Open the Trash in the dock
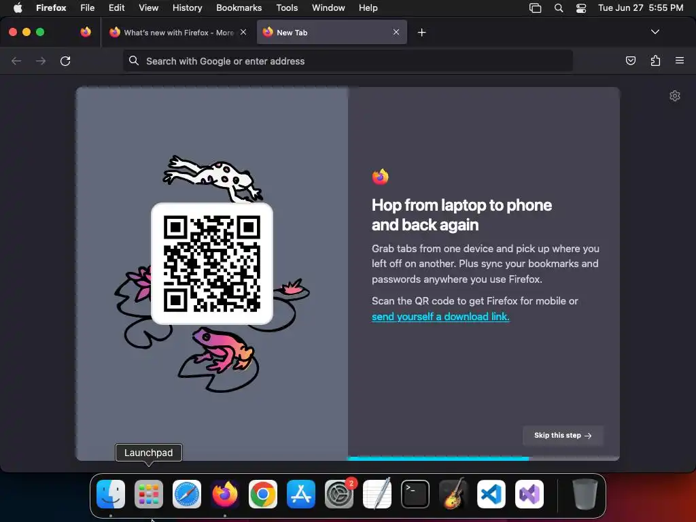Viewport: 696px width, 522px height. 585,494
